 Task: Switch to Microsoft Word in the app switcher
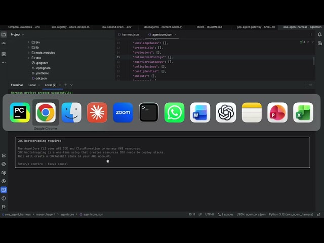pos(200,112)
